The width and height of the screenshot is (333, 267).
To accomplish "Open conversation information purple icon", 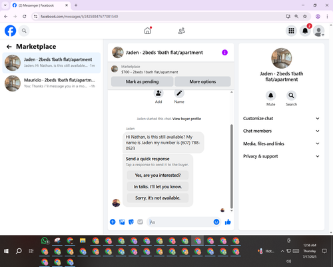I will point(224,53).
